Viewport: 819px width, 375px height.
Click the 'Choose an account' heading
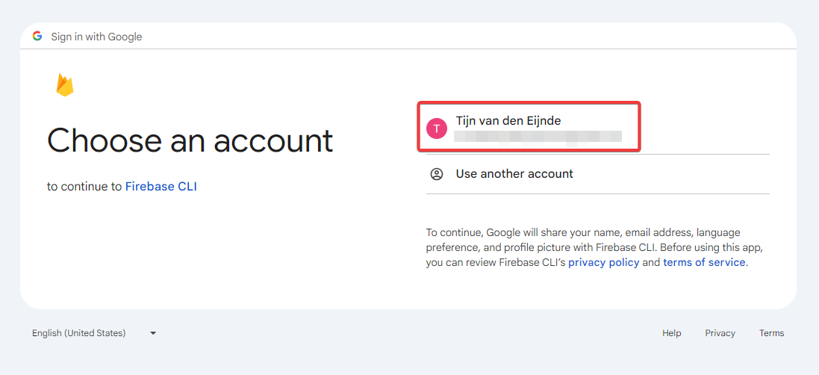(x=190, y=140)
